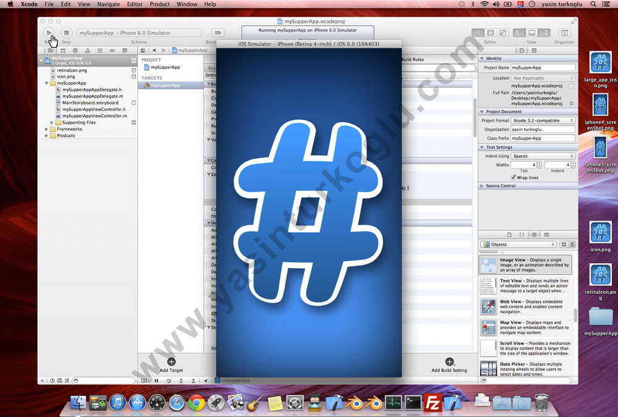Pause program execution in debug bar
This screenshot has width=618, height=417.
pyautogui.click(x=156, y=381)
